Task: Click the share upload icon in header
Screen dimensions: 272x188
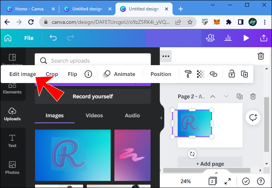Action: [264, 38]
